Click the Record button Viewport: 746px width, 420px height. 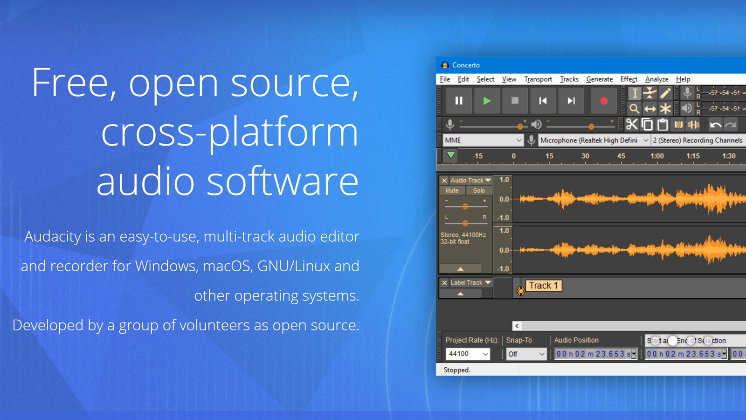pyautogui.click(x=603, y=101)
